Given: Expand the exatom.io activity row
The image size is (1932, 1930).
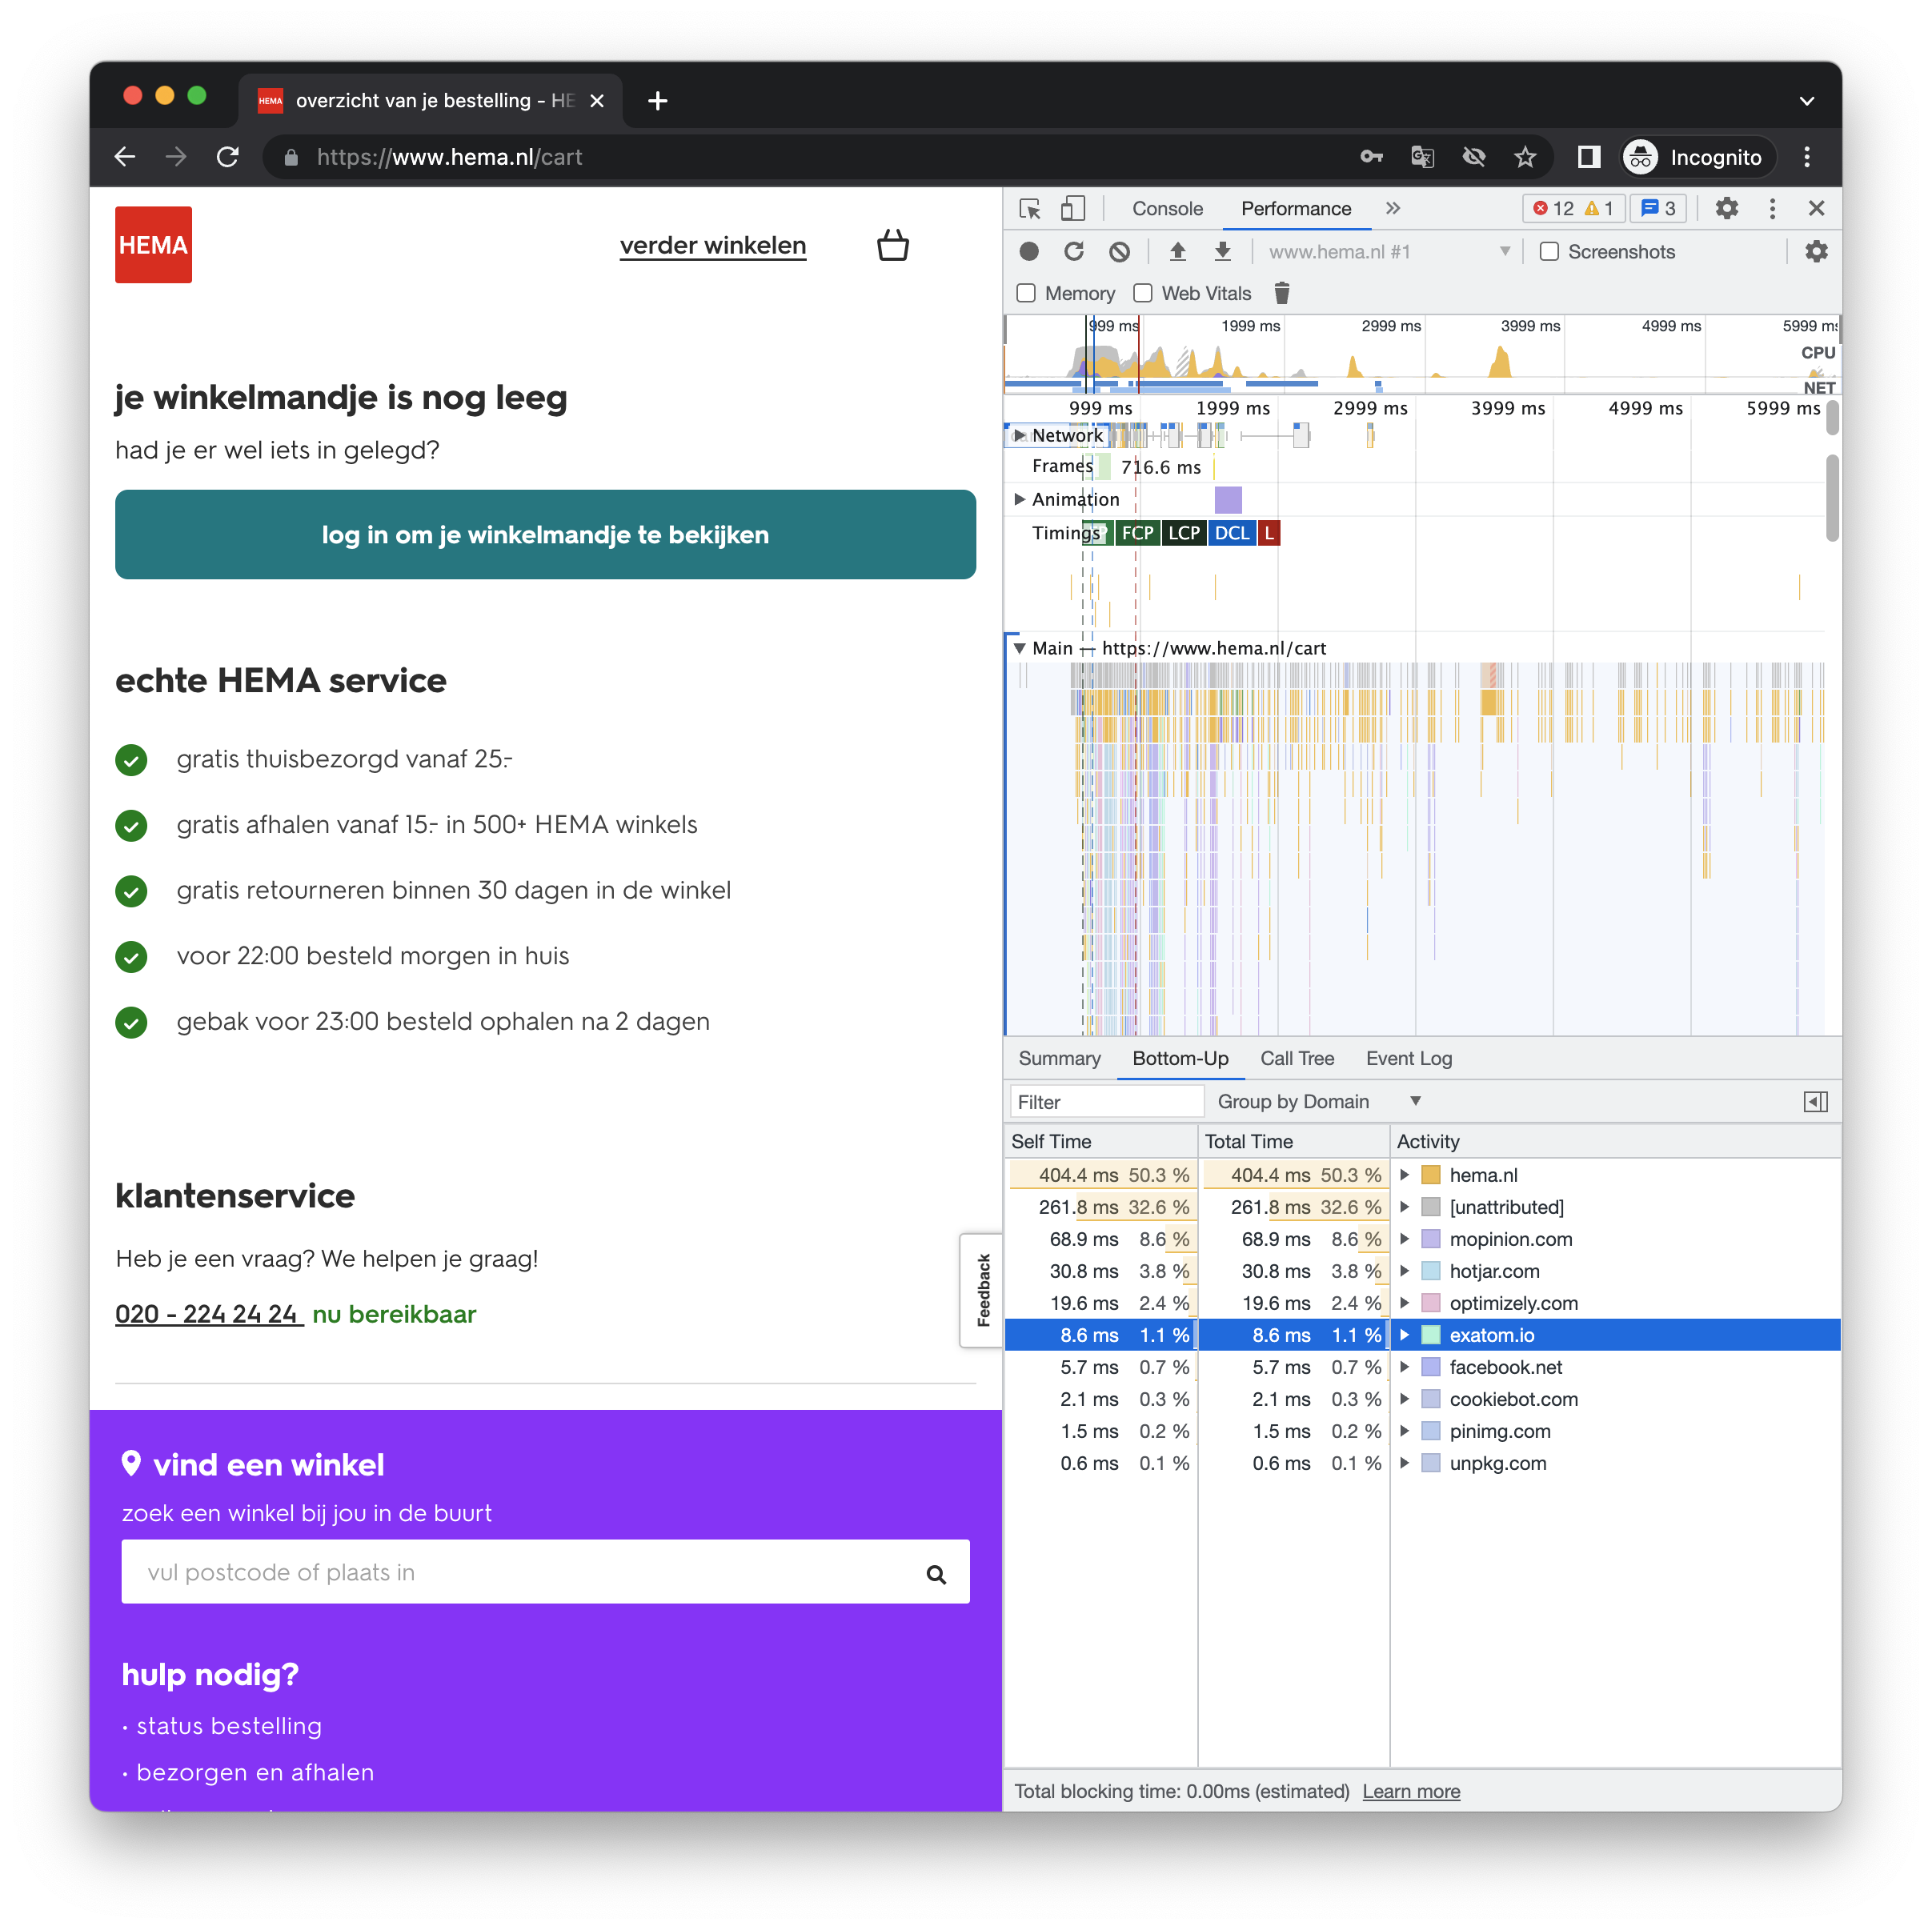Looking at the screenshot, I should 1405,1335.
